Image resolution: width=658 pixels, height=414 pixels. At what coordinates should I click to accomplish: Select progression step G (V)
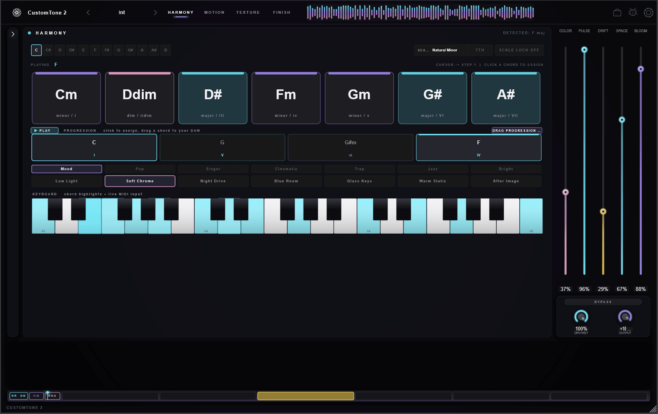point(222,147)
